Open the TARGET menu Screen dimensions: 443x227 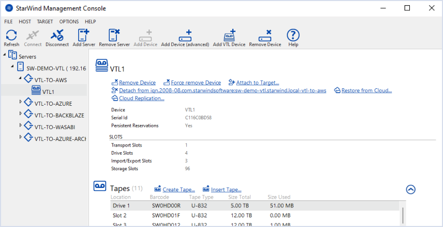point(45,22)
